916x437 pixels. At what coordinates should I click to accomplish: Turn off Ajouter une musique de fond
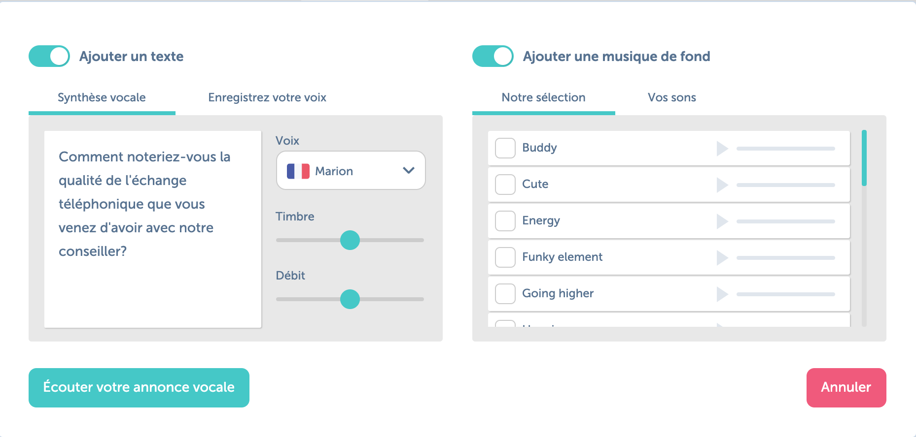pyautogui.click(x=493, y=56)
